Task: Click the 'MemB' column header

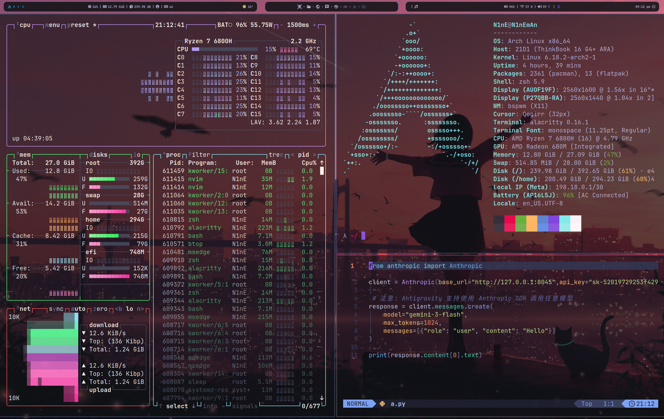Action: pos(269,162)
